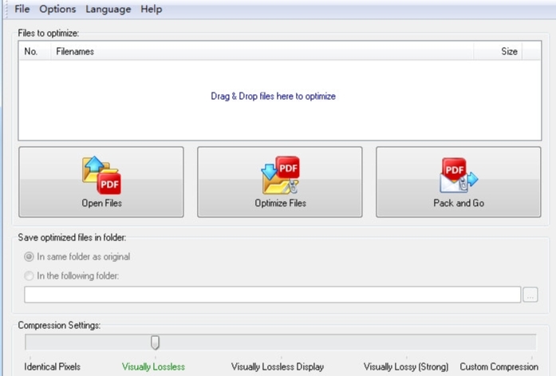Click the Pack and Go button
The width and height of the screenshot is (556, 376).
point(459,182)
